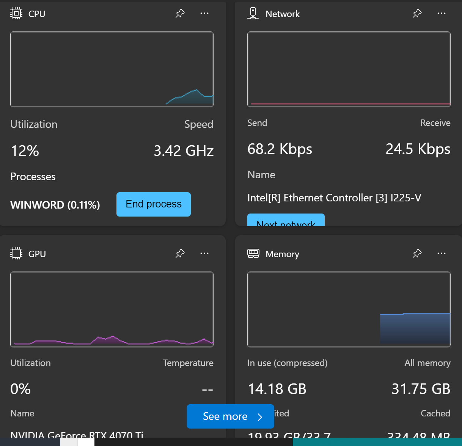
Task: Open Memory widget more options menu
Action: (442, 253)
